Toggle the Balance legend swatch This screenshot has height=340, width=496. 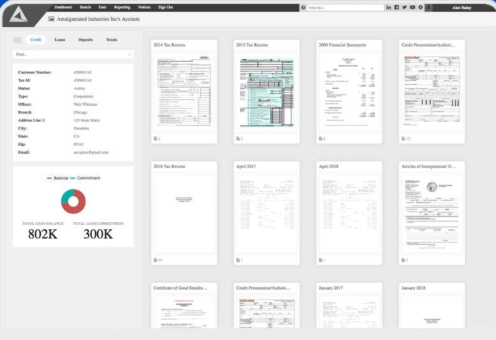(x=49, y=178)
